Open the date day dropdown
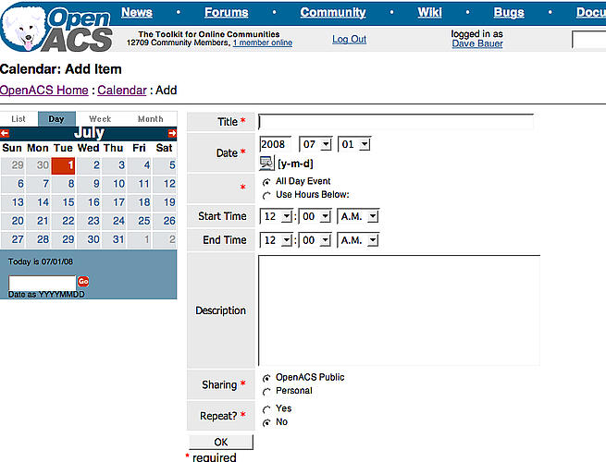The image size is (606, 462). click(x=355, y=144)
